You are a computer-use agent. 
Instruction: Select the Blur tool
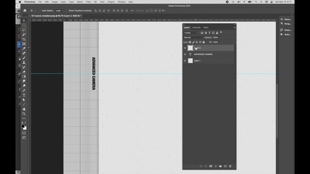[24, 81]
